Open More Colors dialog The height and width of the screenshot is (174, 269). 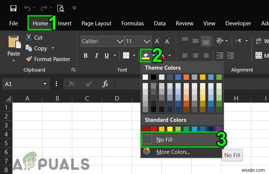pos(181,152)
